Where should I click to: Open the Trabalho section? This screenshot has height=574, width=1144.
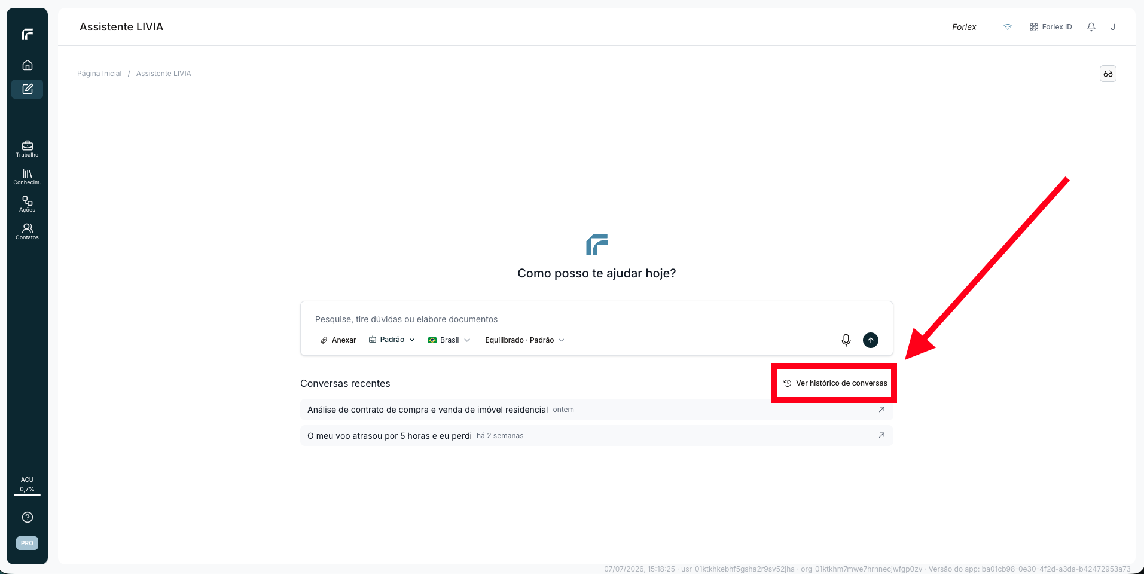coord(28,149)
